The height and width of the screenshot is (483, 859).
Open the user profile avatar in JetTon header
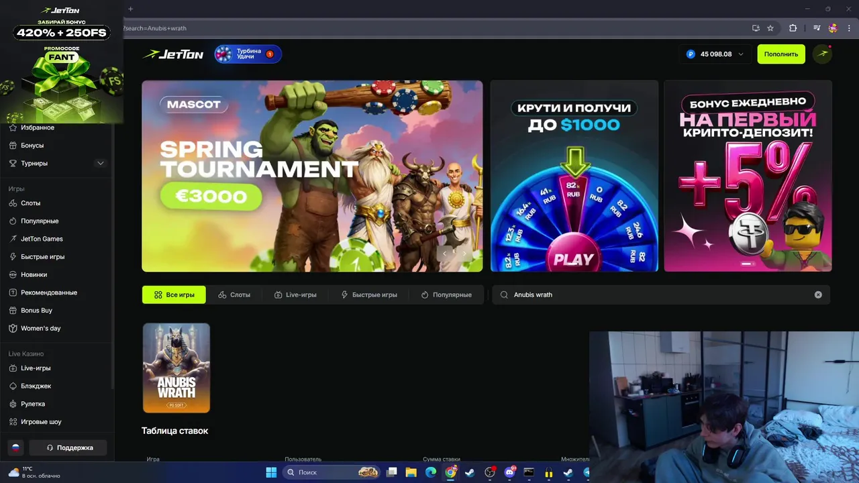(x=822, y=54)
